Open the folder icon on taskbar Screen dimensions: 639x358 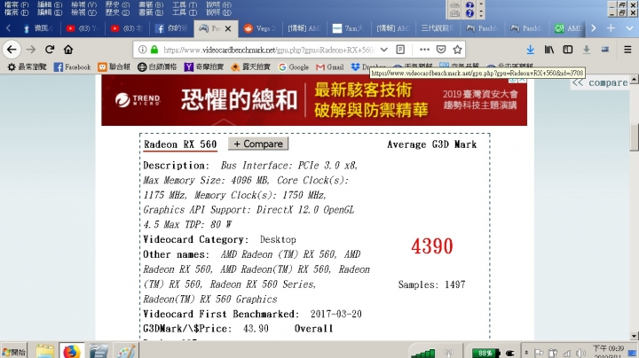tap(44, 351)
